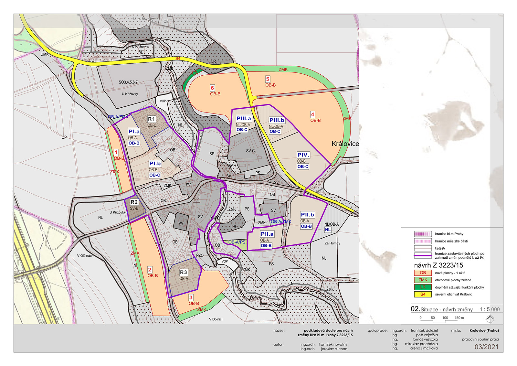This screenshot has width=517, height=366.
Task: Click the date 03/2021 in title block
Action: 487,347
